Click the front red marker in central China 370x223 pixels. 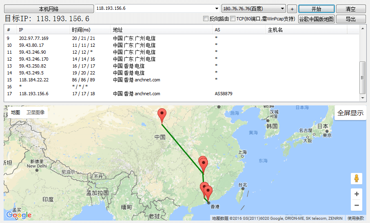[204, 165]
